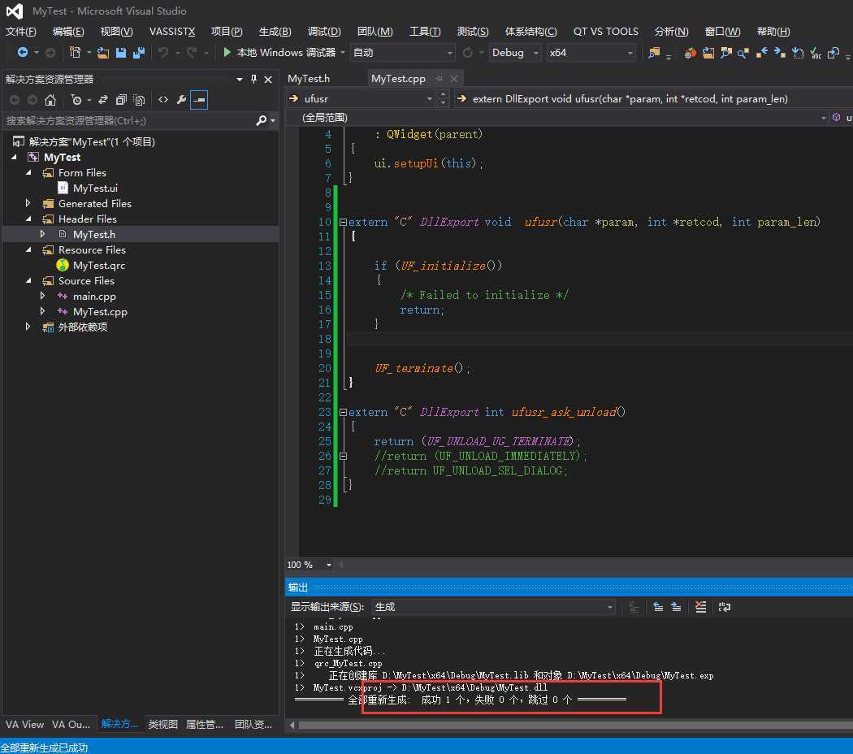This screenshot has width=853, height=754.
Task: Open the 调试(D) menu
Action: click(323, 32)
